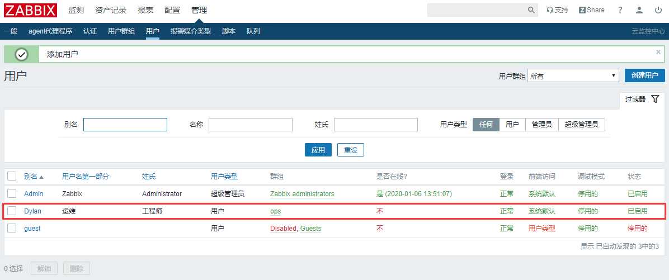Screen dimensions: 669x280
Task: Open the guest user link
Action: (x=32, y=229)
